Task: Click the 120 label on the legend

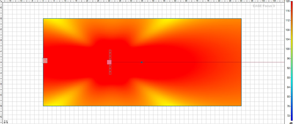Action: (x=287, y=1)
